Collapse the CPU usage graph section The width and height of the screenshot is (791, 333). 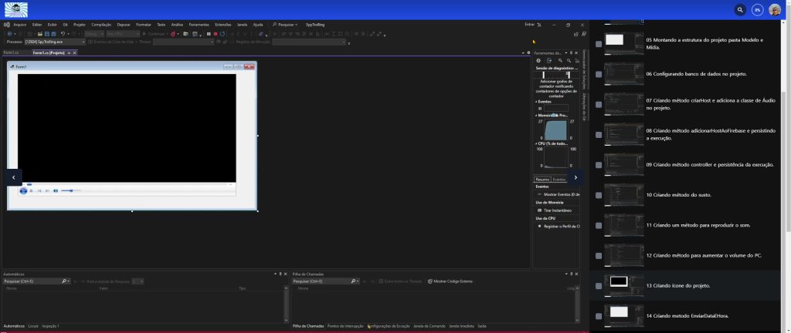pos(536,143)
